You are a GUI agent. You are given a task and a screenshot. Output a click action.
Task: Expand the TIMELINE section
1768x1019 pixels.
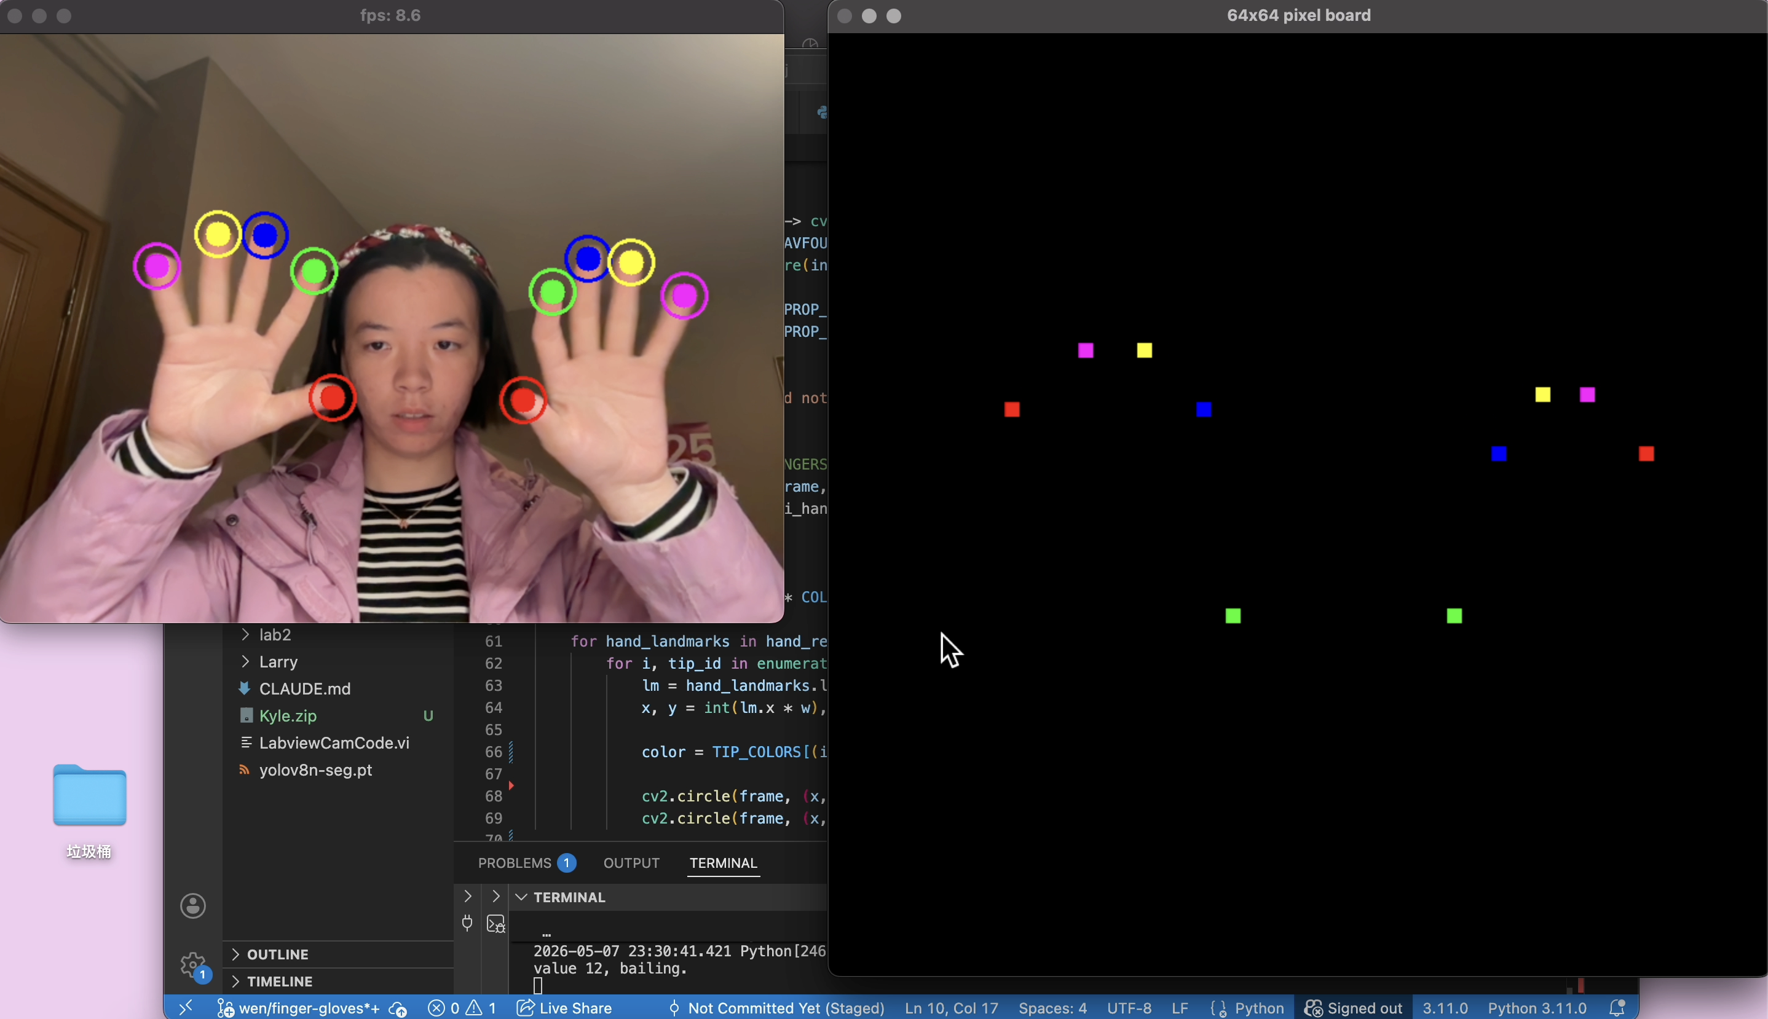coord(339,982)
